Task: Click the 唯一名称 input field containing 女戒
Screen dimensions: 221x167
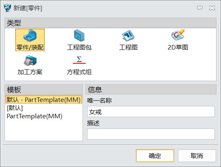Action: coord(151,112)
